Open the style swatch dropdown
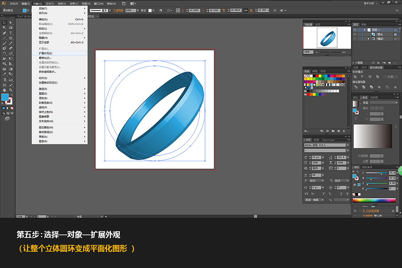Viewport: 402px width, 268px height. [x=153, y=10]
